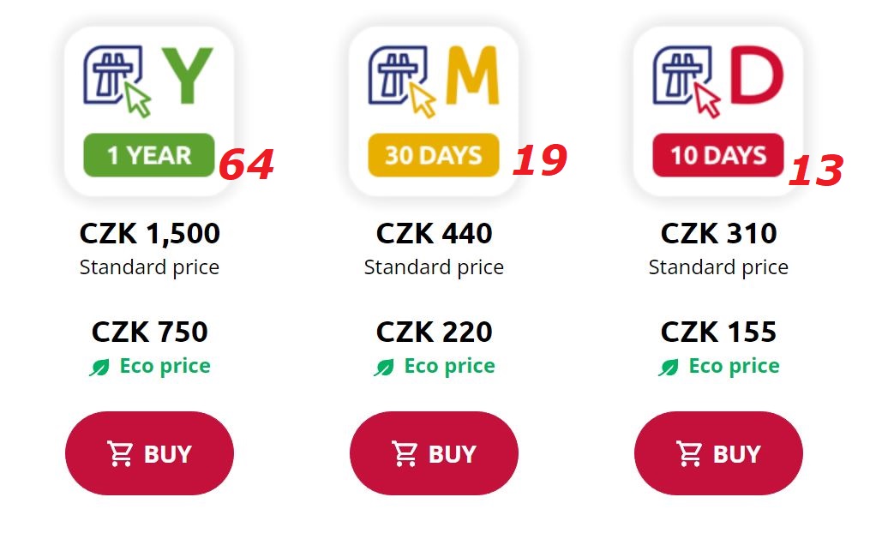Image resolution: width=876 pixels, height=545 pixels.
Task: Click the CZK 750 eco price
Action: (149, 332)
